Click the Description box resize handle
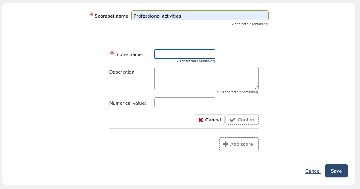The height and width of the screenshot is (189, 360). click(256, 88)
